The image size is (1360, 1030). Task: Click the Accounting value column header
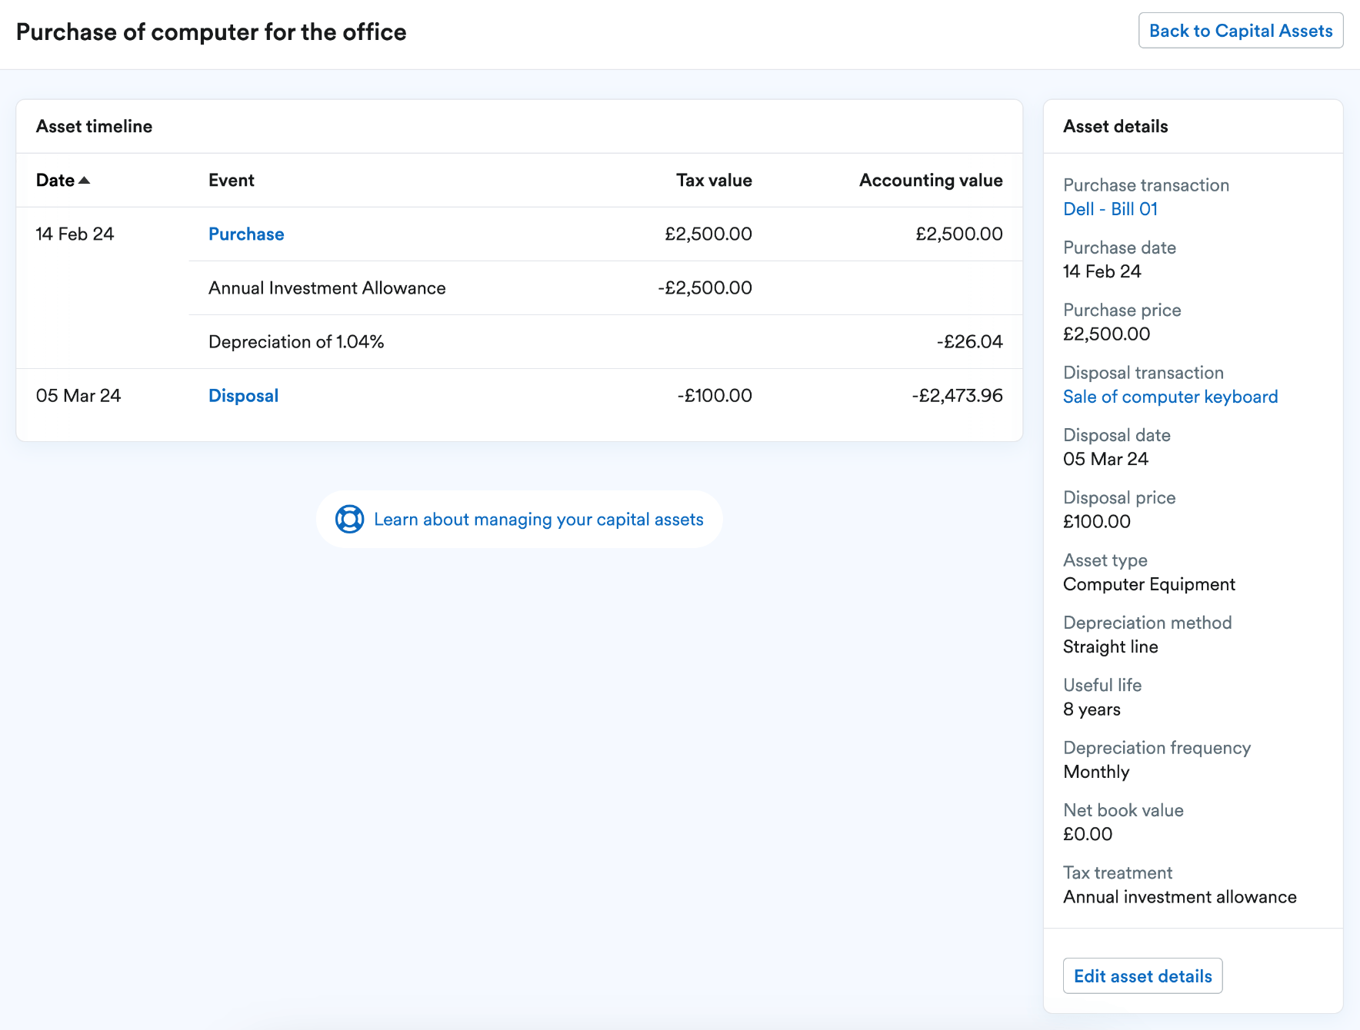pyautogui.click(x=931, y=180)
